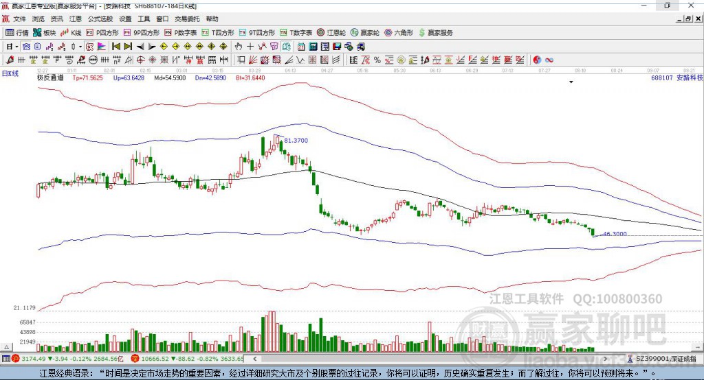The width and height of the screenshot is (704, 380).
Task: Open the P四方形 tool
Action: pos(102,33)
